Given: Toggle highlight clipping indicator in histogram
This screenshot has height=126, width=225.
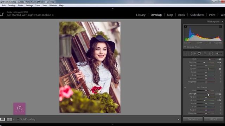Looking at the screenshot, I should click(221, 27).
